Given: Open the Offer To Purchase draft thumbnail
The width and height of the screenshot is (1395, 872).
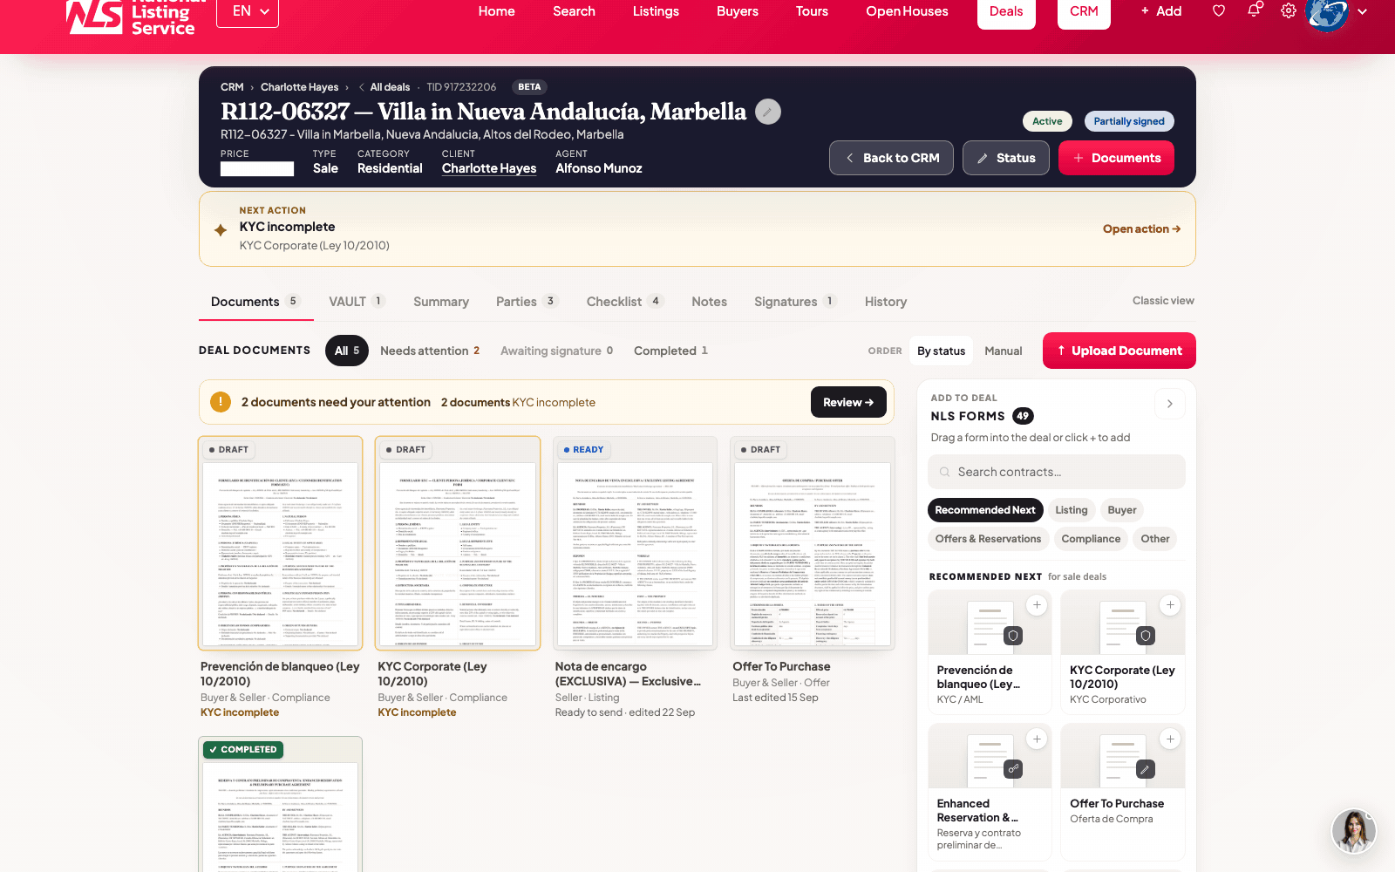Looking at the screenshot, I should click(813, 543).
